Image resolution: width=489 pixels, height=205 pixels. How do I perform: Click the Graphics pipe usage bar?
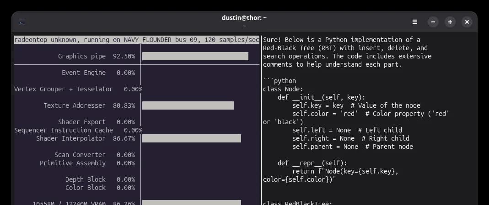195,56
